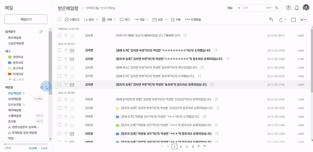Open the 결재 반려 123123 mail subject
Image resolution: width=313 pixels, height=152 pixels.
[164, 99]
